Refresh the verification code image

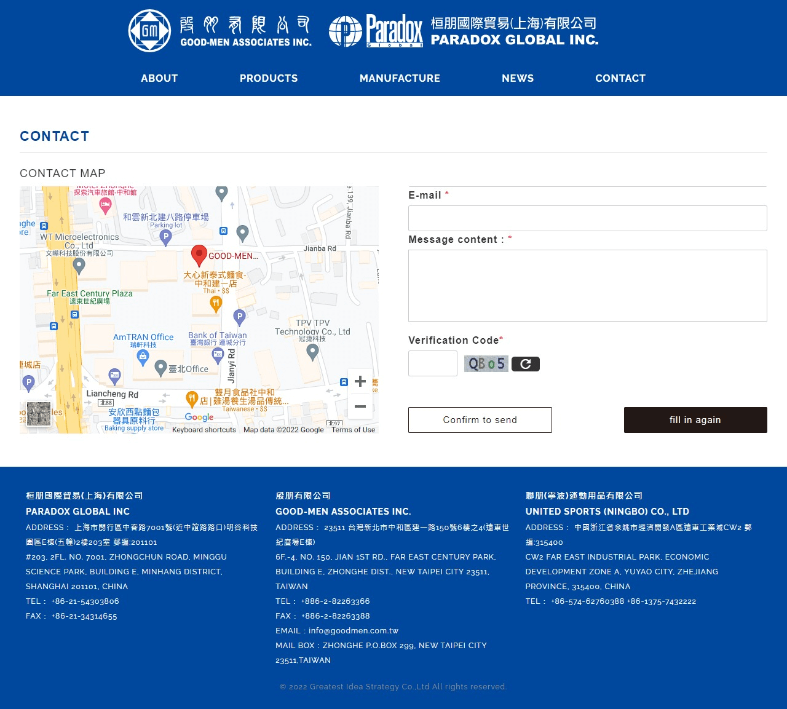[526, 364]
